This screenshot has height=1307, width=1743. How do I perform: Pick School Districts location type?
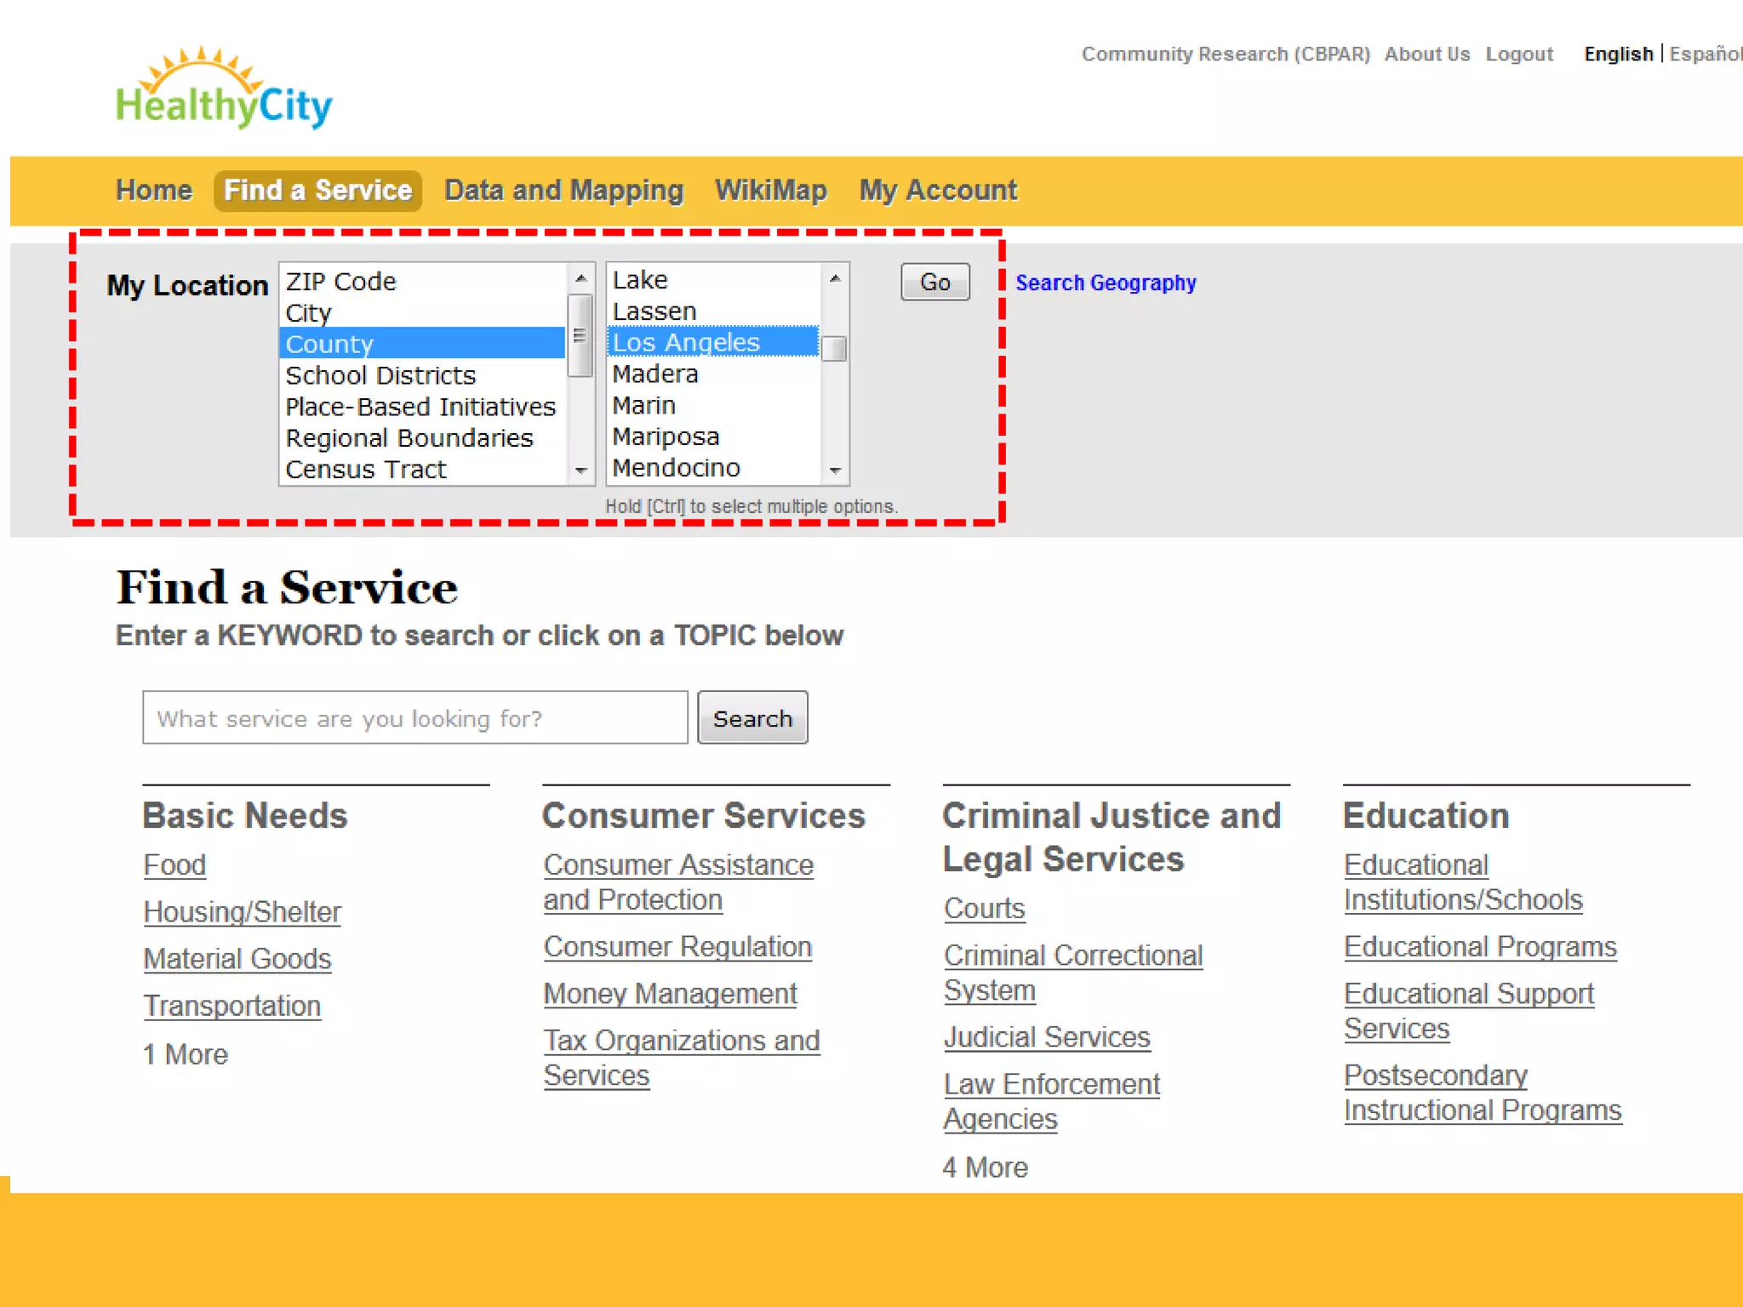380,375
